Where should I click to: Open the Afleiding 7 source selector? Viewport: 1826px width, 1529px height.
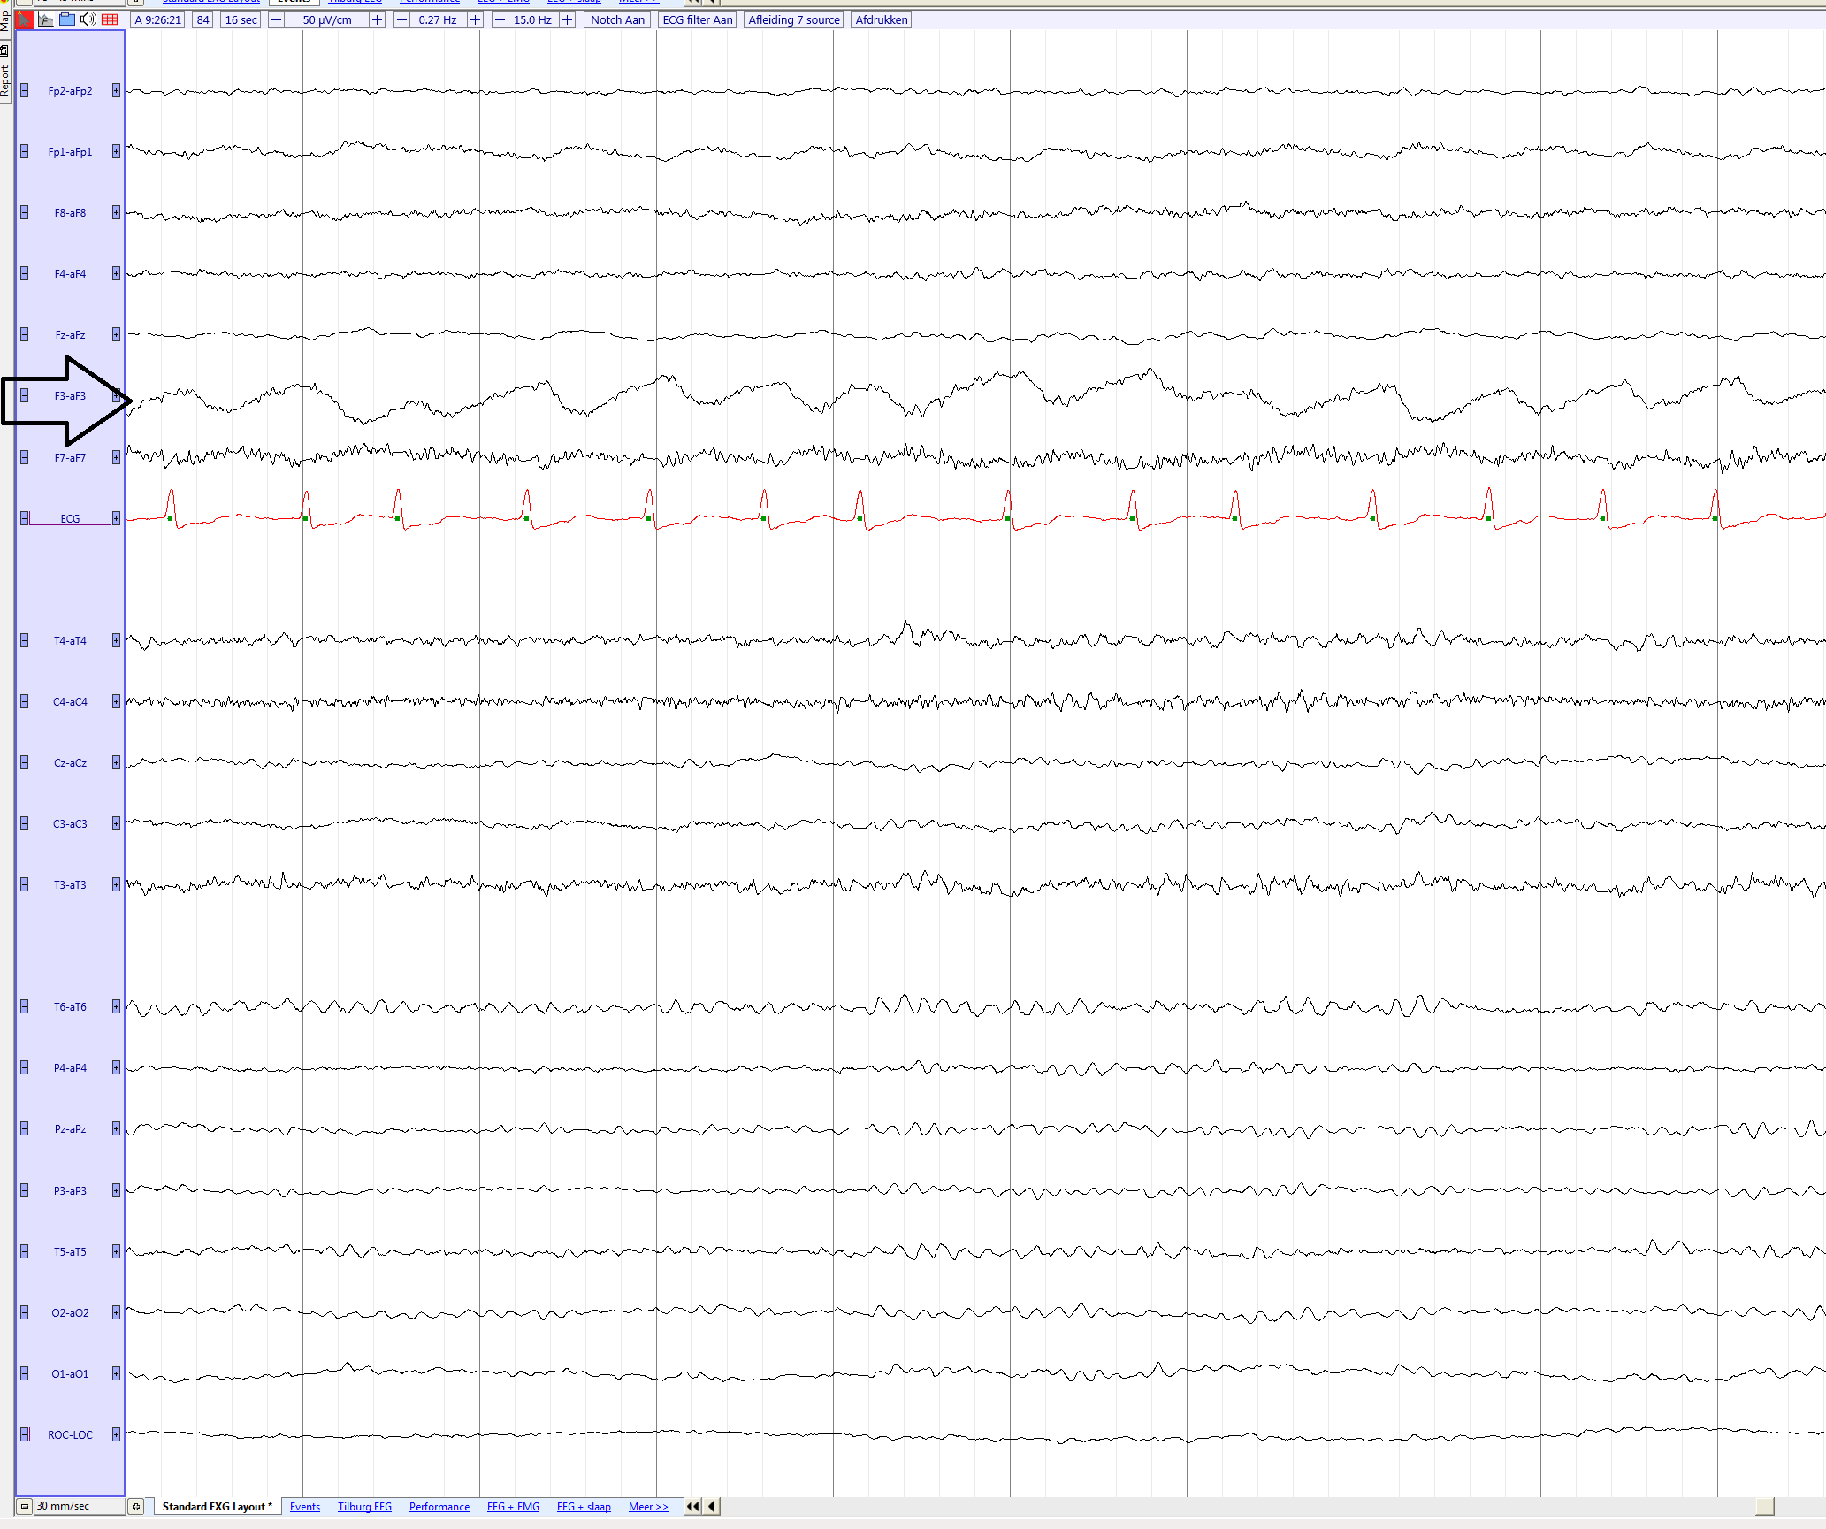coord(793,19)
